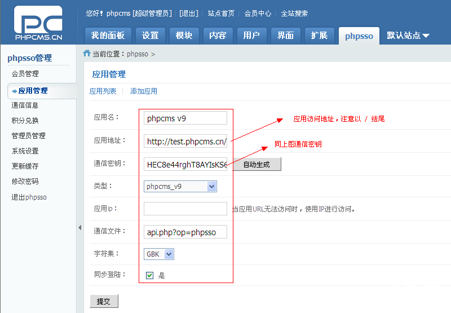This screenshot has height=313, width=451.
Task: Click the 添加应用 link
Action: click(144, 91)
